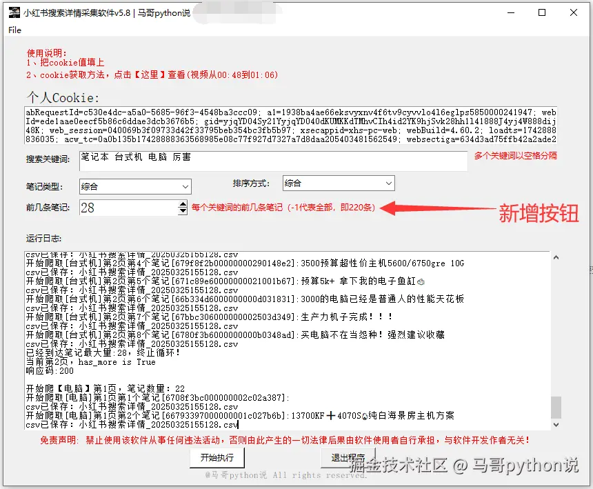Minimize the application window
The height and width of the screenshot is (489, 593).
pos(511,12)
